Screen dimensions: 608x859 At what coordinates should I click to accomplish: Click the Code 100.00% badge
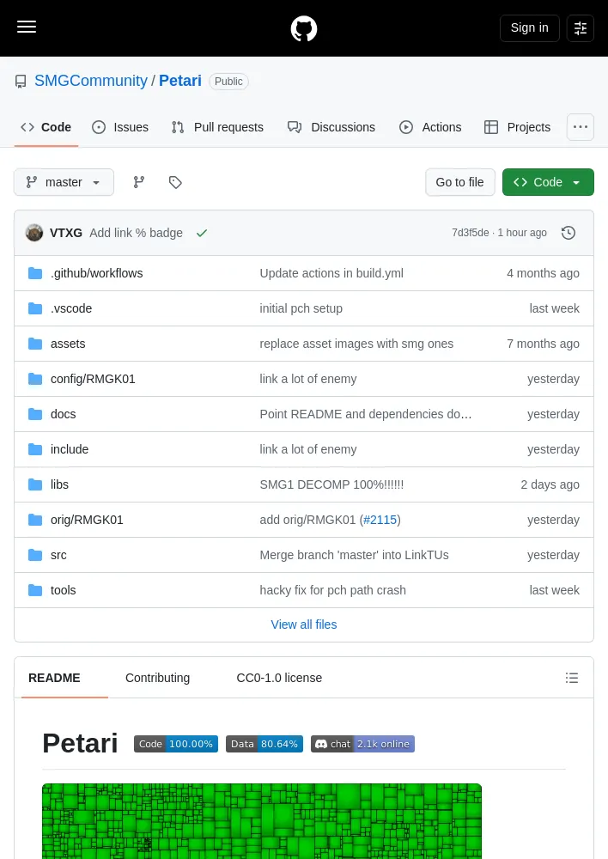click(x=176, y=744)
